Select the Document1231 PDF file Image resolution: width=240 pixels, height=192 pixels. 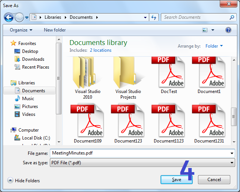pyautogui.click(x=209, y=123)
